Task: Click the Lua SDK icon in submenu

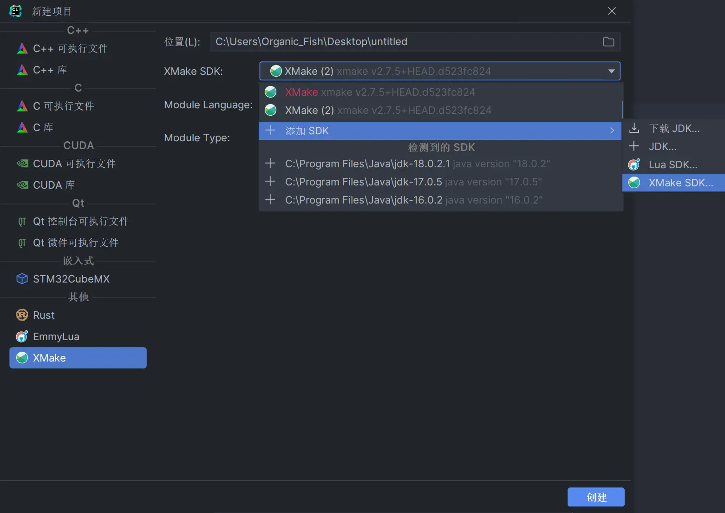Action: [x=634, y=164]
